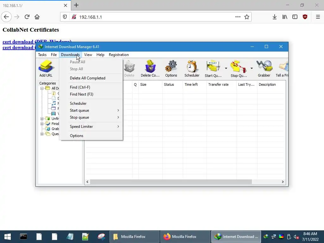Image resolution: width=324 pixels, height=243 pixels.
Task: Click Firefox Back button
Action: (x=6, y=17)
